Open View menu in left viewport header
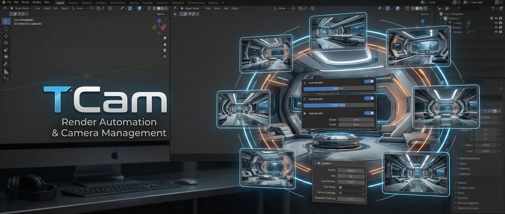The height and width of the screenshot is (214, 505). 38,9
